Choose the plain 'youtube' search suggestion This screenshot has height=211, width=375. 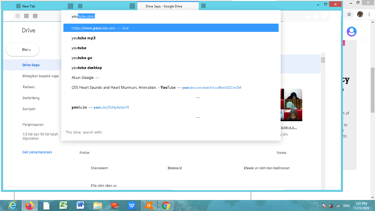(171, 48)
